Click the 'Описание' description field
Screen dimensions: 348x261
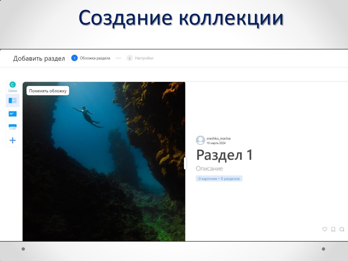(x=209, y=169)
